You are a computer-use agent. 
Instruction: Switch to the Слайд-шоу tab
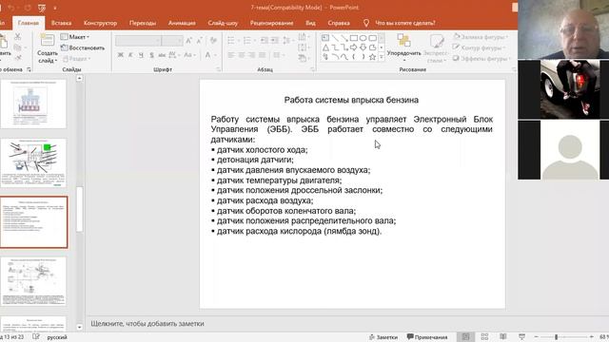tap(223, 23)
